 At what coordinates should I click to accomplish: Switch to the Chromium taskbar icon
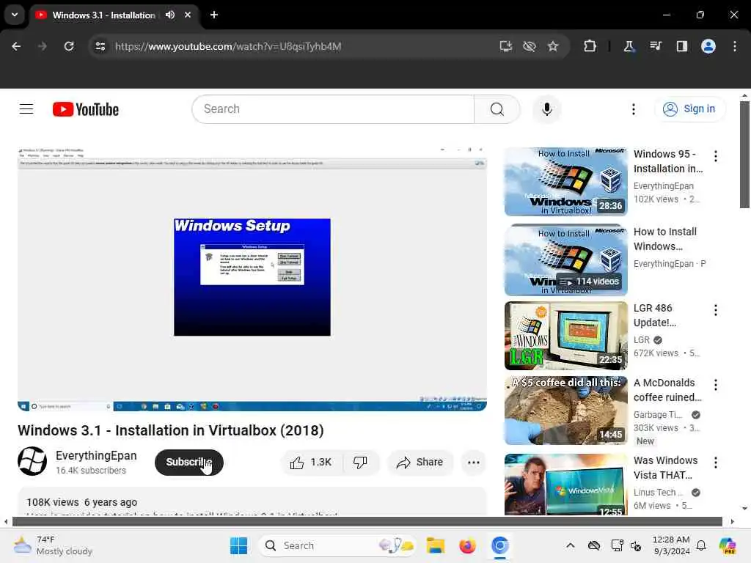499,545
